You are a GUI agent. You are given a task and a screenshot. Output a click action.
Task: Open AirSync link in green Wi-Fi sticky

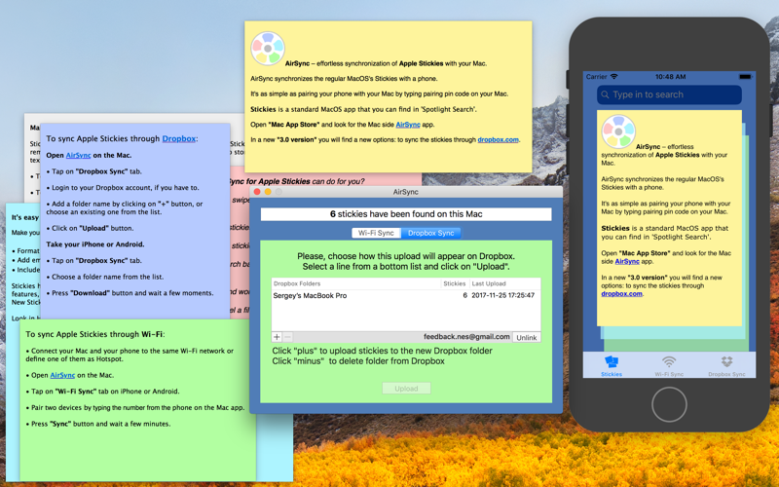62,375
